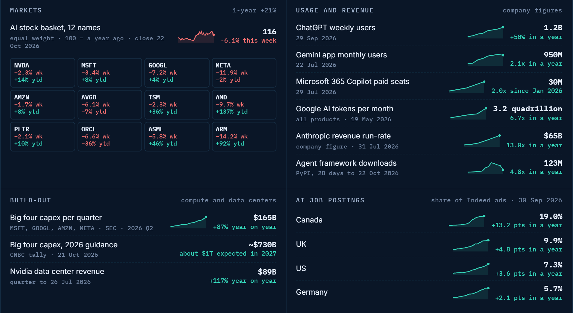Click the '123M' downloads value
The height and width of the screenshot is (313, 573).
553,163
